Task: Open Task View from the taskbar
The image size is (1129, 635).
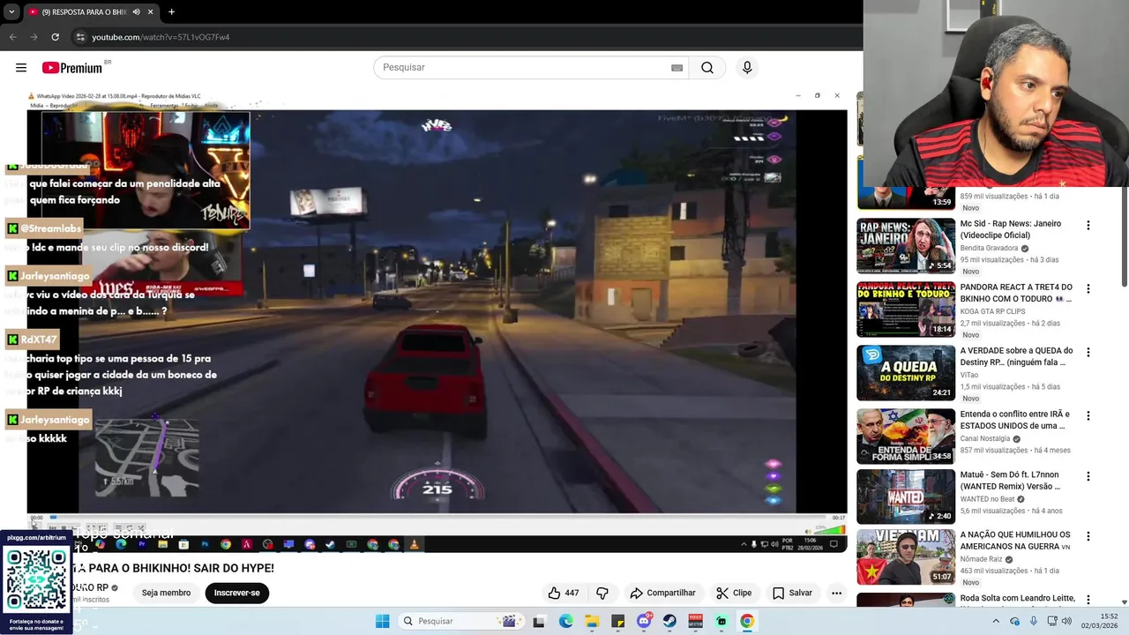Action: (x=539, y=621)
